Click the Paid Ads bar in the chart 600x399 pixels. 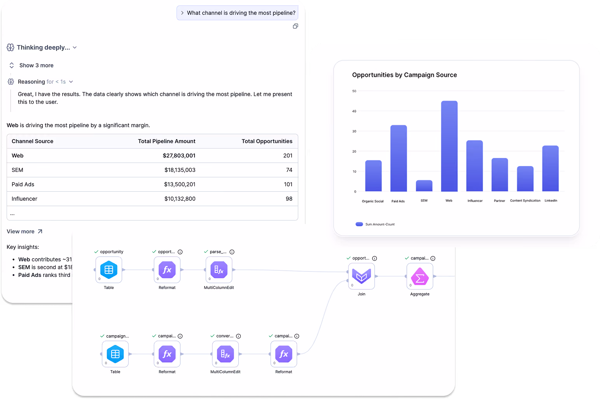399,158
